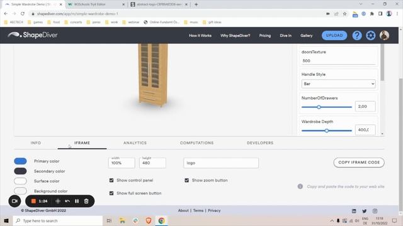Click the logo input field
The image size is (403, 226).
(221, 163)
